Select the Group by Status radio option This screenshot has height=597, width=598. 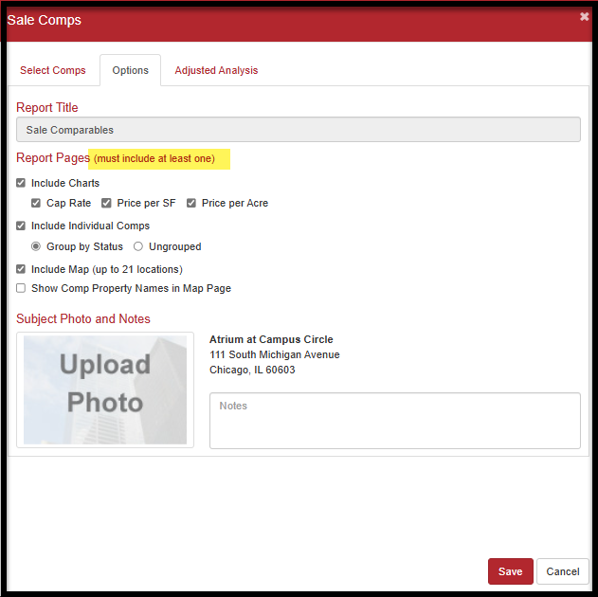point(36,246)
